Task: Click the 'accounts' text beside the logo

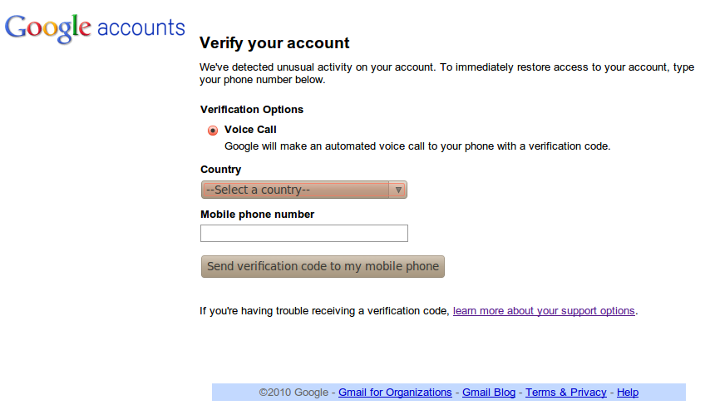Action: click(141, 27)
